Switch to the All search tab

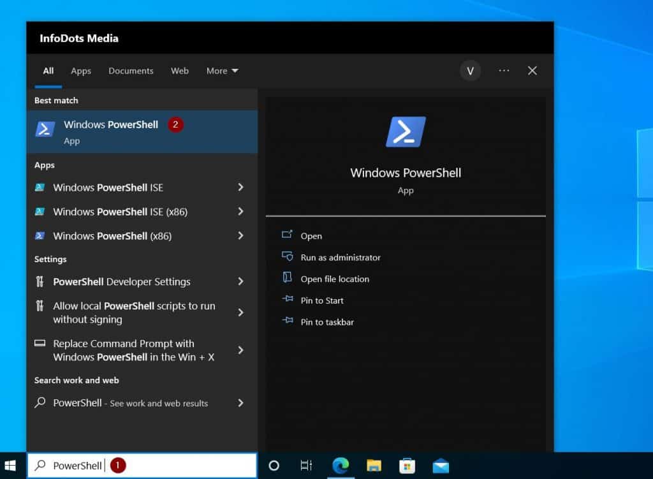coord(48,71)
